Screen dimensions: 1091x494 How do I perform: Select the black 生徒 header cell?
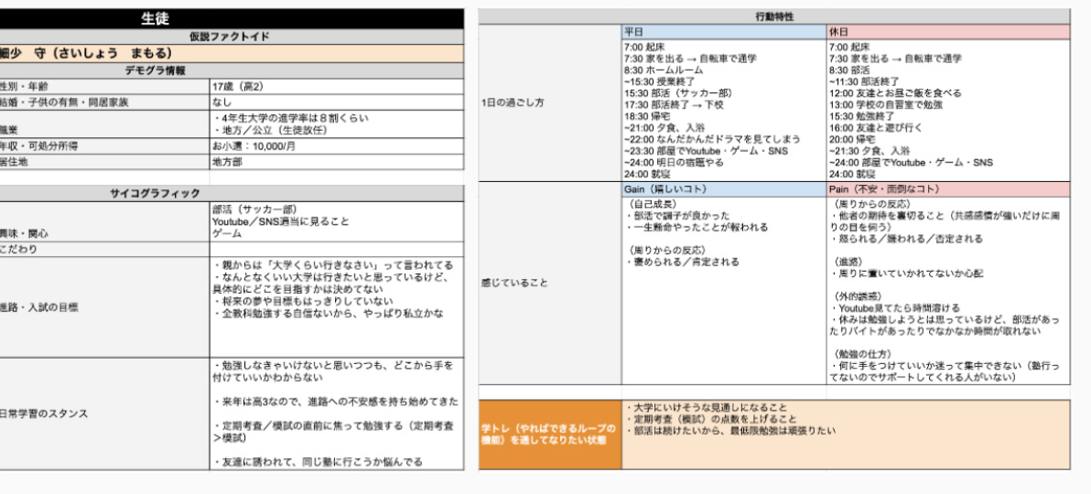click(x=231, y=19)
